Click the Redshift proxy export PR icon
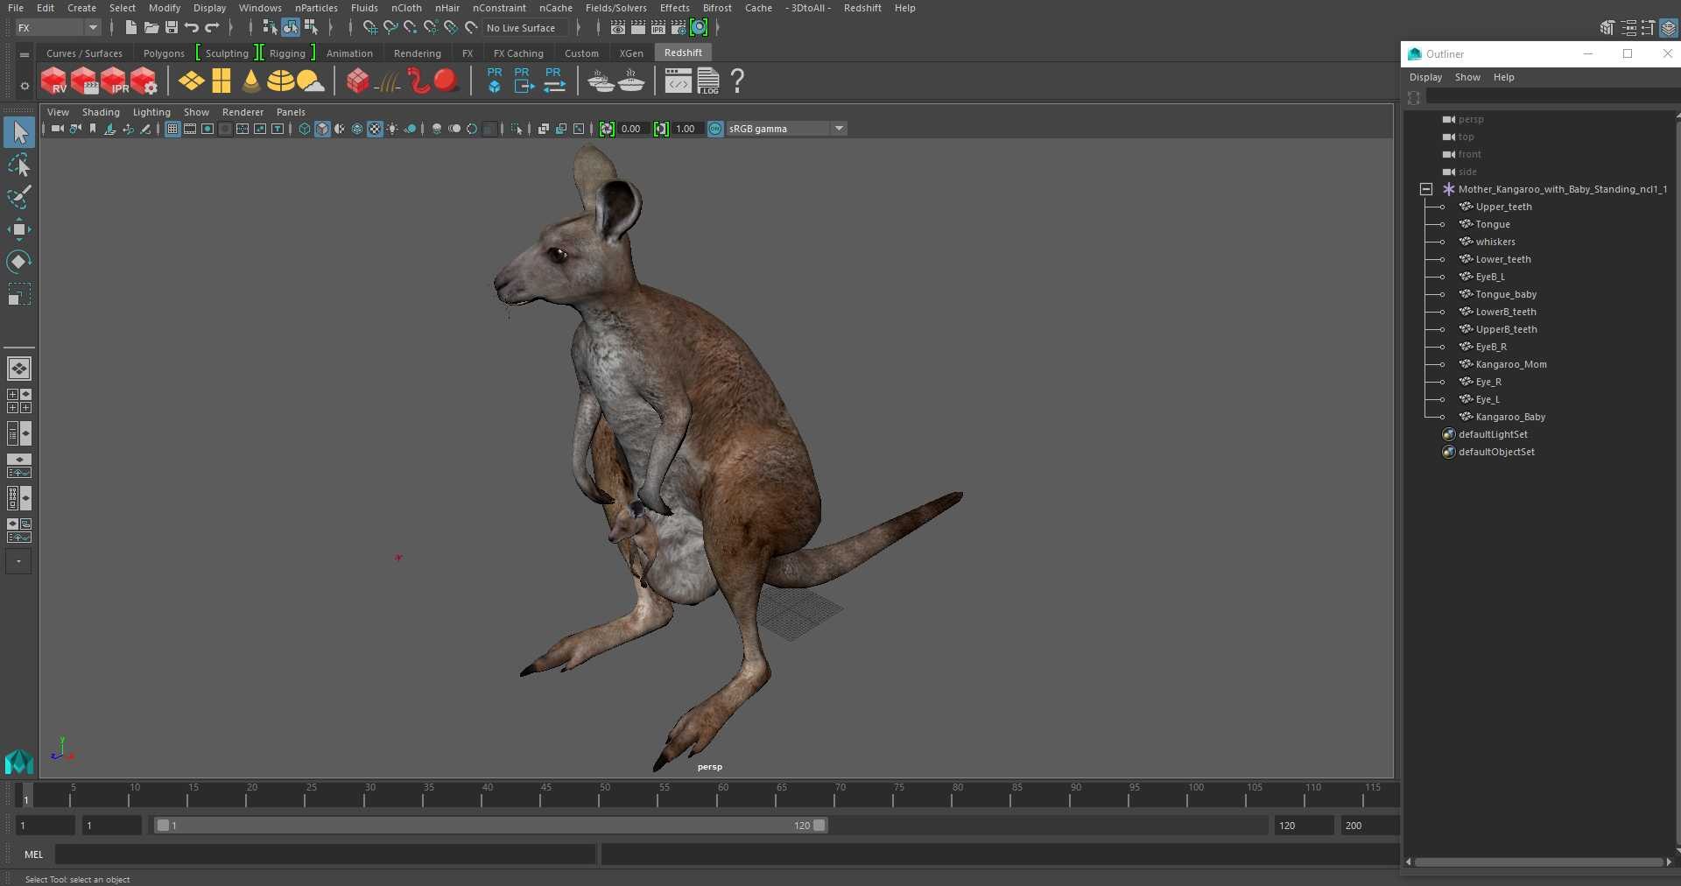Image resolution: width=1681 pixels, height=886 pixels. 524,81
